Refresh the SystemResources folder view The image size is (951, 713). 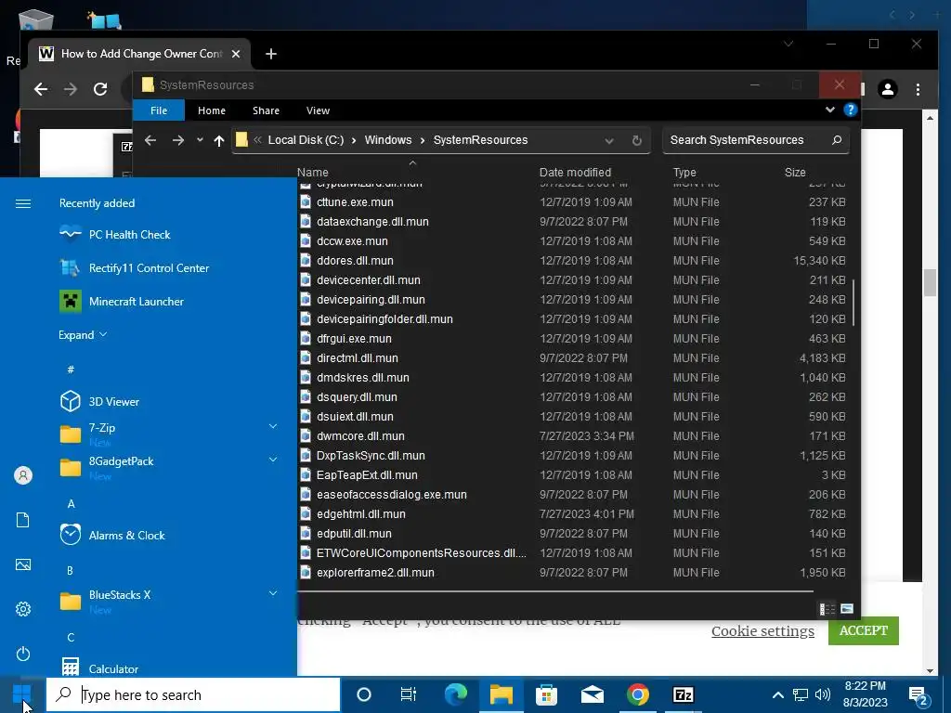click(x=637, y=141)
